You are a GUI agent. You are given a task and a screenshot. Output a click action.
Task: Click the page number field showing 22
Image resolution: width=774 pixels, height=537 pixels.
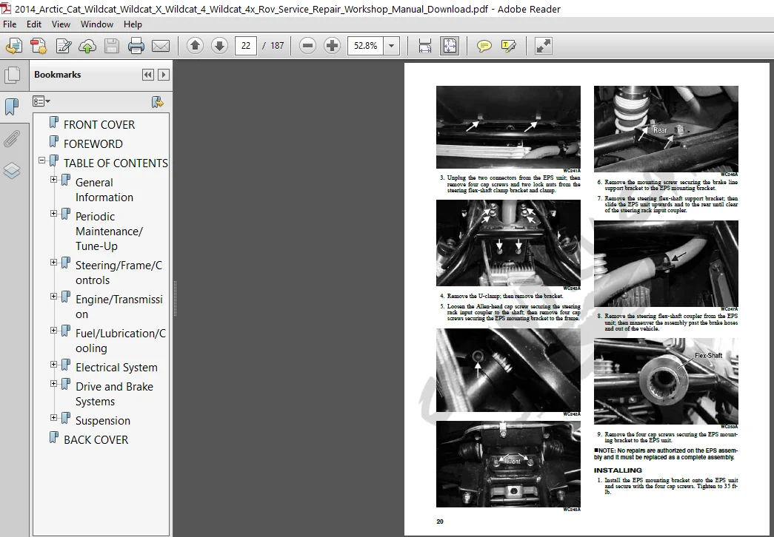pos(246,46)
